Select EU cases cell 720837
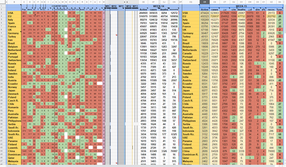 pos(214,16)
